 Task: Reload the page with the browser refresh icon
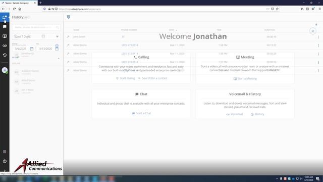[x=14, y=9]
